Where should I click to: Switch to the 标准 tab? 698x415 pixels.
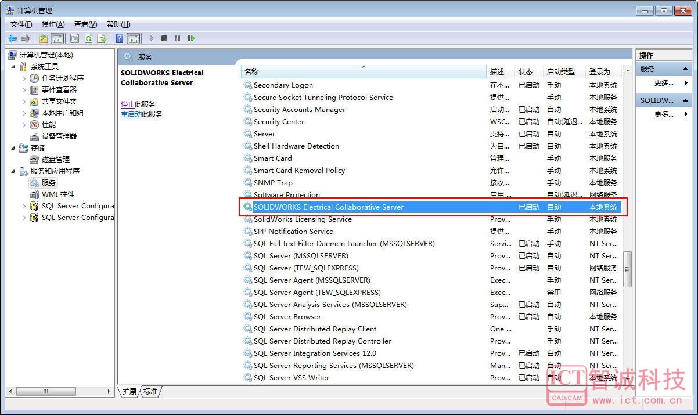coord(150,391)
